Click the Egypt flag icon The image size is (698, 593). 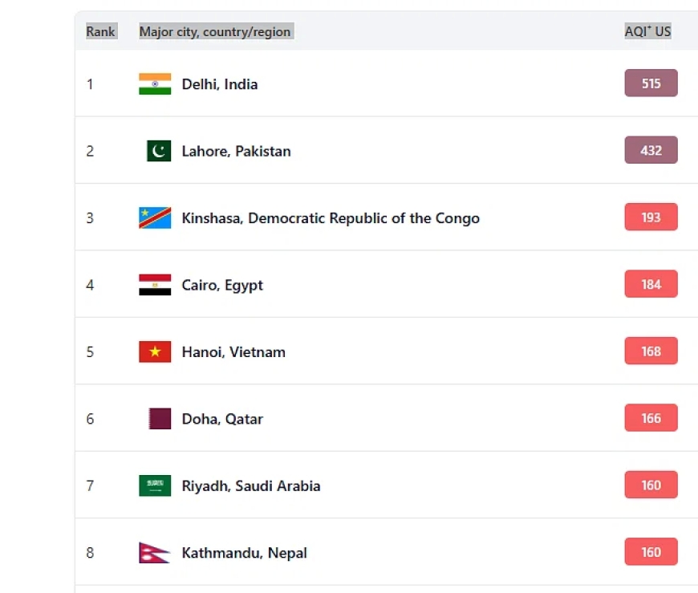click(155, 285)
